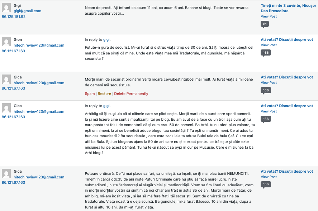The height and width of the screenshot is (211, 318).
Task: Click 'gigi' reply link in Gion's comment
Action: (x=106, y=39)
